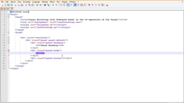
Task: Print the document using the Print icon
Action: [22, 5]
